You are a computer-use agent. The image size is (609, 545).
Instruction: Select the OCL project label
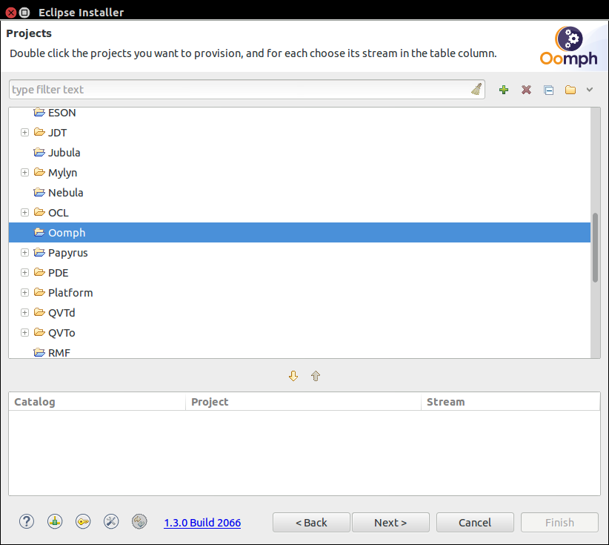pos(59,213)
